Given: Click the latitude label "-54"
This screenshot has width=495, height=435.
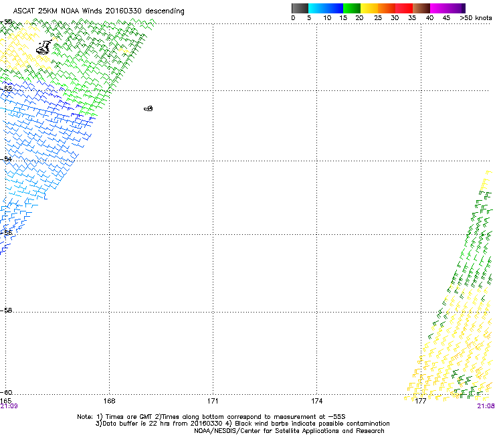Looking at the screenshot, I should pos(6,159).
